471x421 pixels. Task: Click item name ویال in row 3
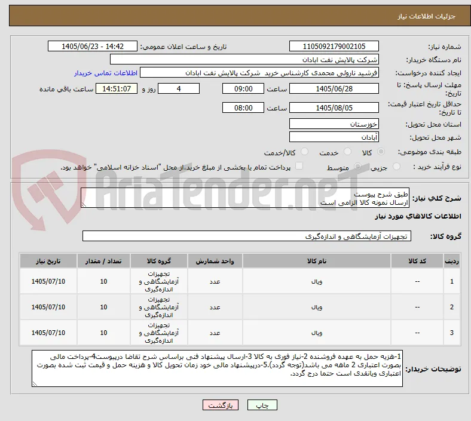click(317, 333)
